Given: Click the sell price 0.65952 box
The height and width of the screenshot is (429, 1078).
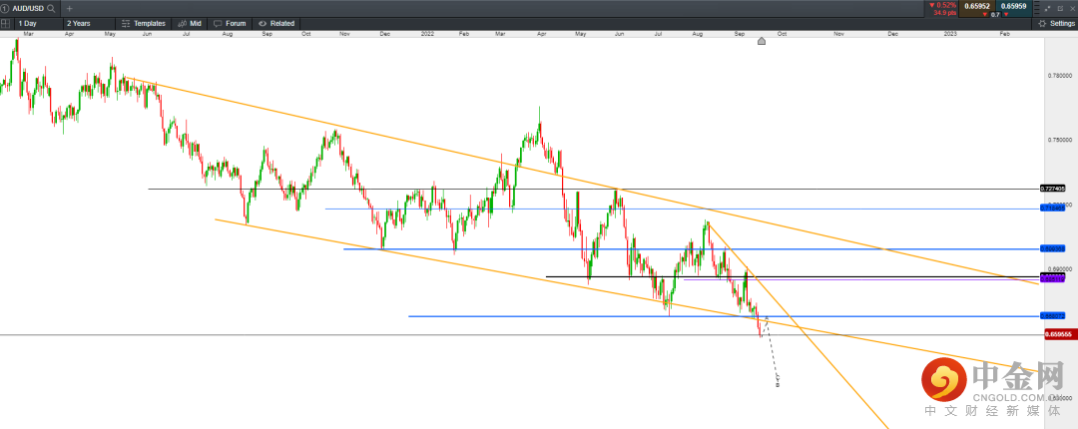Looking at the screenshot, I should pyautogui.click(x=978, y=6).
